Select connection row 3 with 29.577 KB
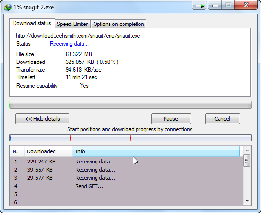 (126, 178)
